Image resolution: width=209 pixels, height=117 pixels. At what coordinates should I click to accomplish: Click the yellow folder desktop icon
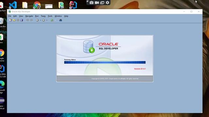[25, 5]
